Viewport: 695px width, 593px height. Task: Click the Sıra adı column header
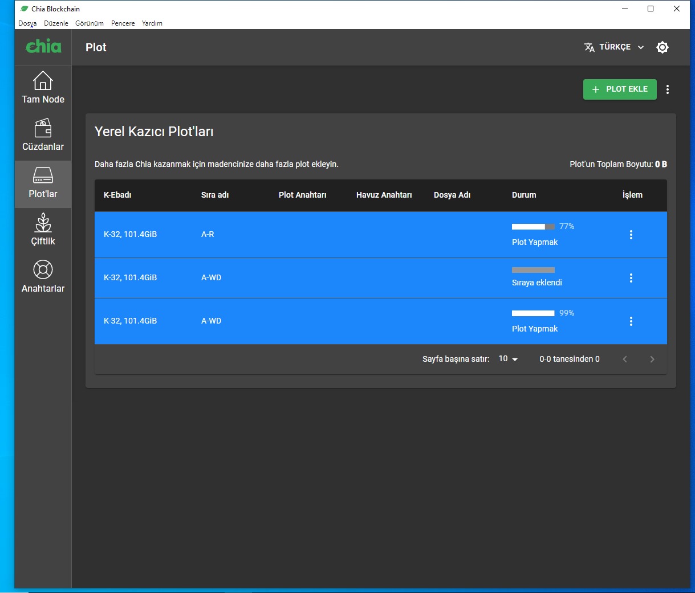[215, 195]
